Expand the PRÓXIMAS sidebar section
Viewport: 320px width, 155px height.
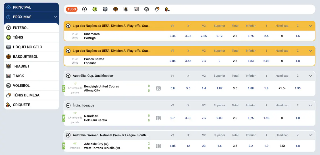coord(55,17)
